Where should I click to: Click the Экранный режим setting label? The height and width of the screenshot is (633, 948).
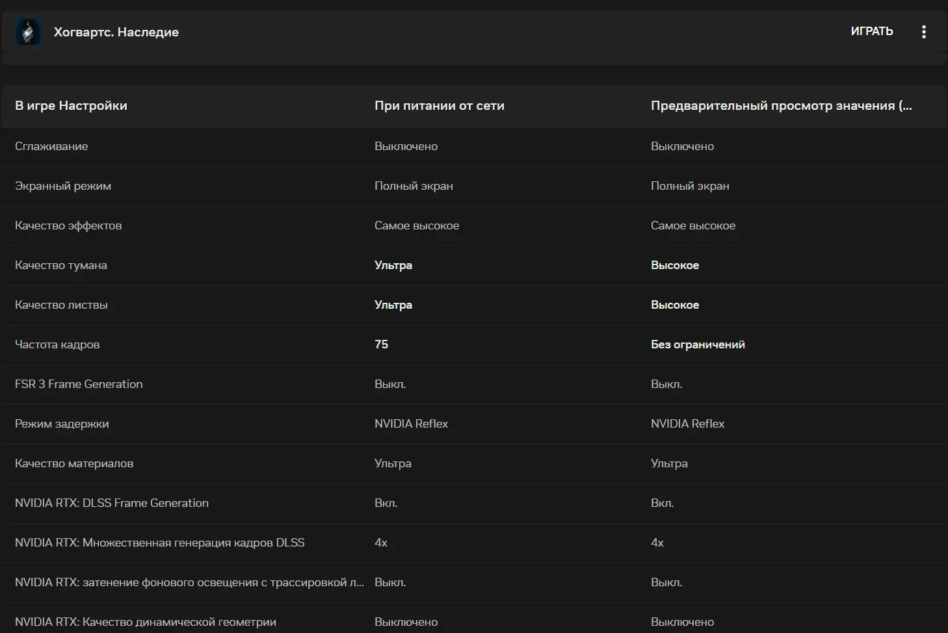coord(63,186)
